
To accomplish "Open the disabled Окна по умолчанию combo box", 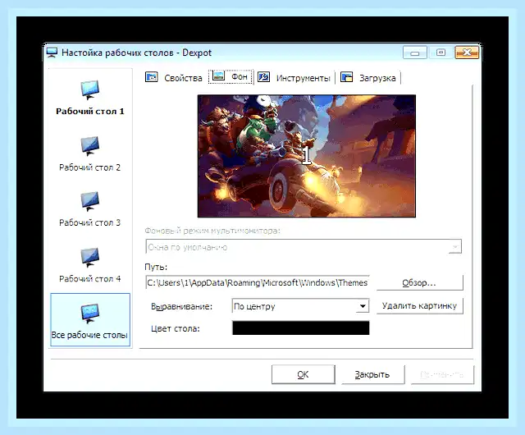I will click(304, 247).
